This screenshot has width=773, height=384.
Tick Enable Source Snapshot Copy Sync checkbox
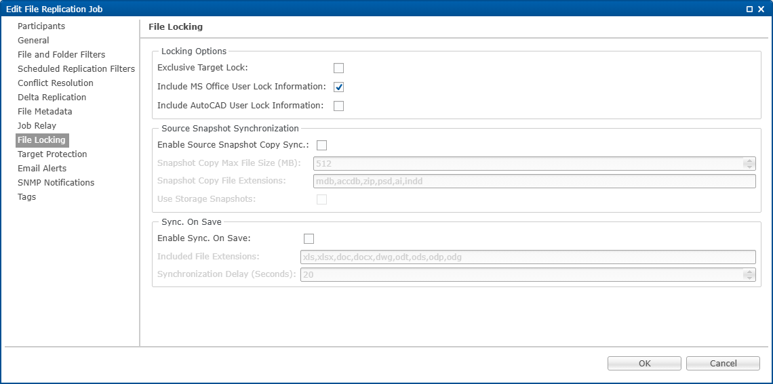pyautogui.click(x=322, y=145)
